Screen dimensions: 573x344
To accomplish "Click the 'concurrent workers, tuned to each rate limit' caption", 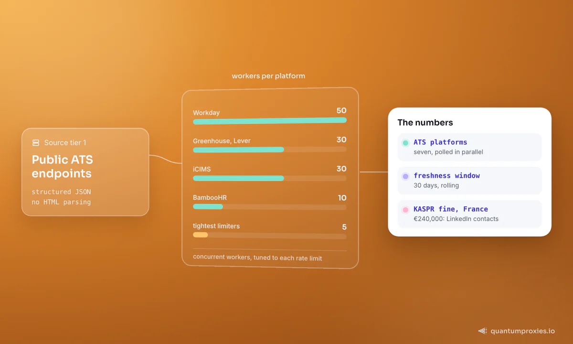I will coord(257,258).
